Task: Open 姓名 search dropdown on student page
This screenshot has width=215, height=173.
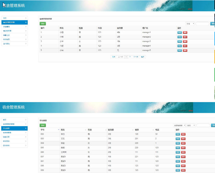Action: (x=191, y=125)
